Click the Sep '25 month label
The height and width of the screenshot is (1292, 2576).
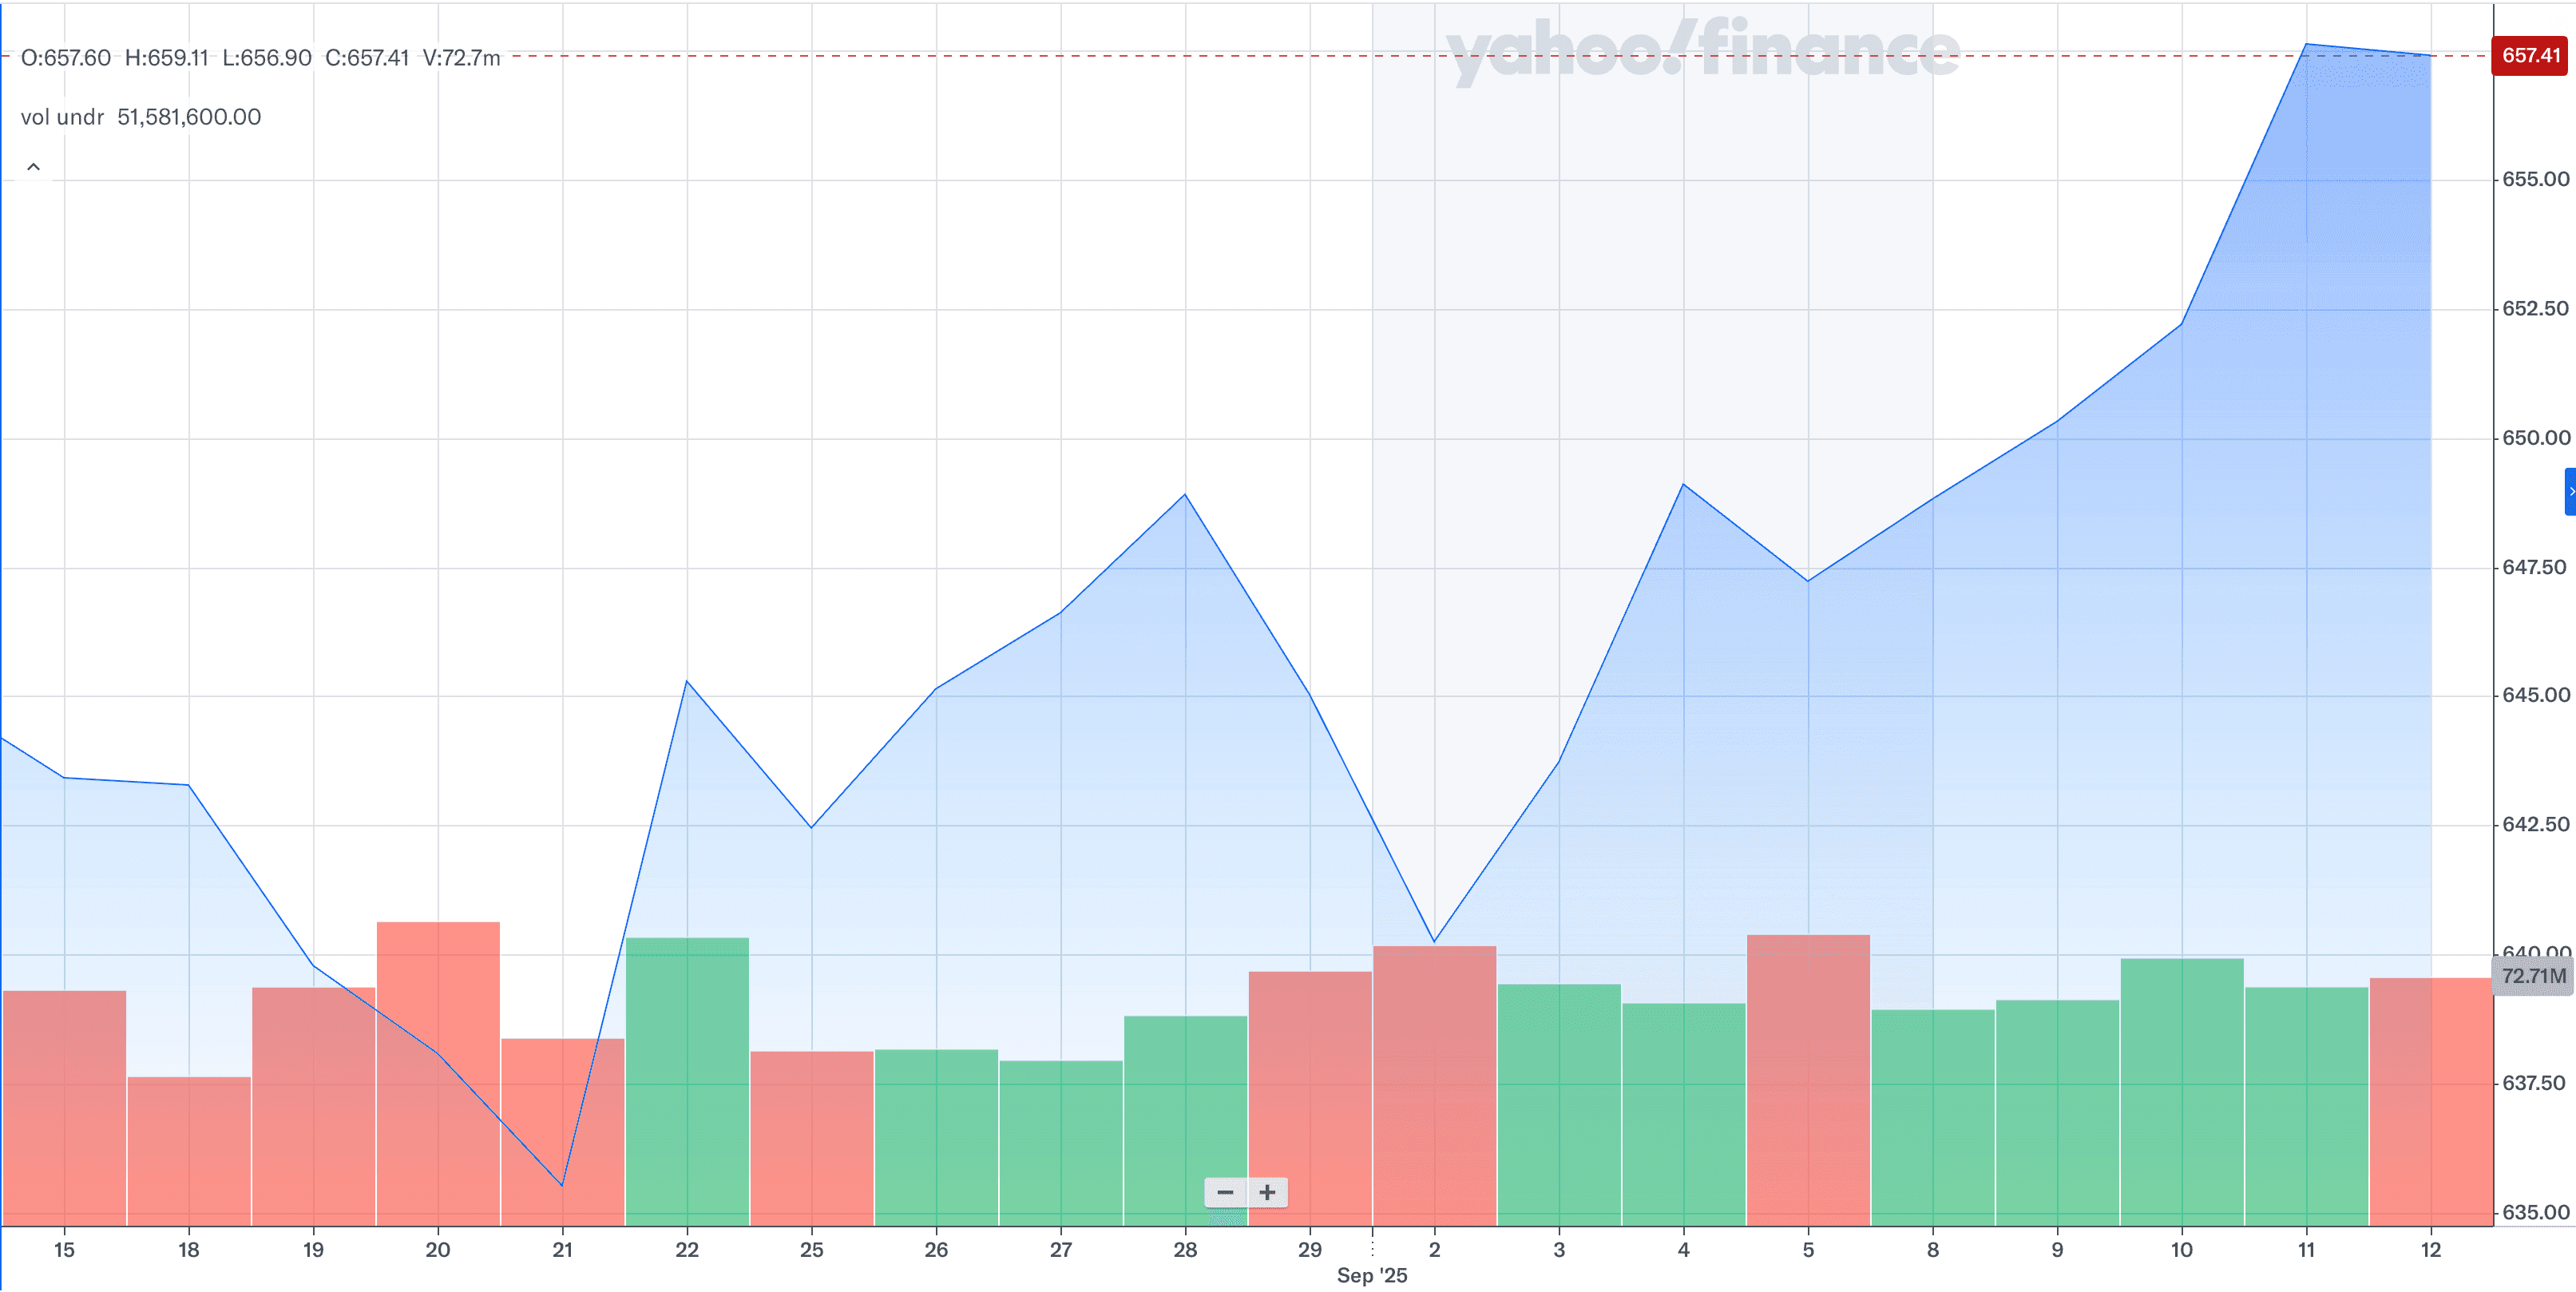(x=1371, y=1275)
